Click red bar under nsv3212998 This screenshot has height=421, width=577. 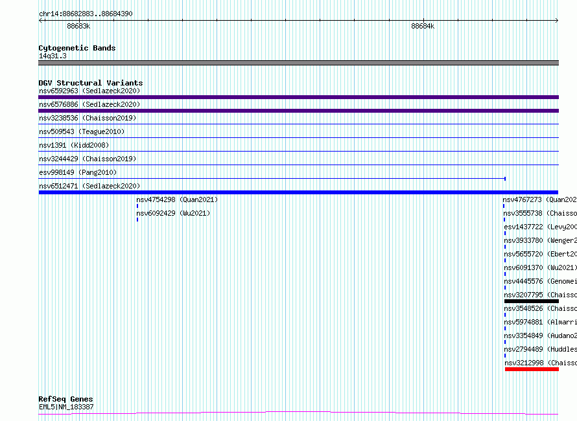tap(532, 369)
